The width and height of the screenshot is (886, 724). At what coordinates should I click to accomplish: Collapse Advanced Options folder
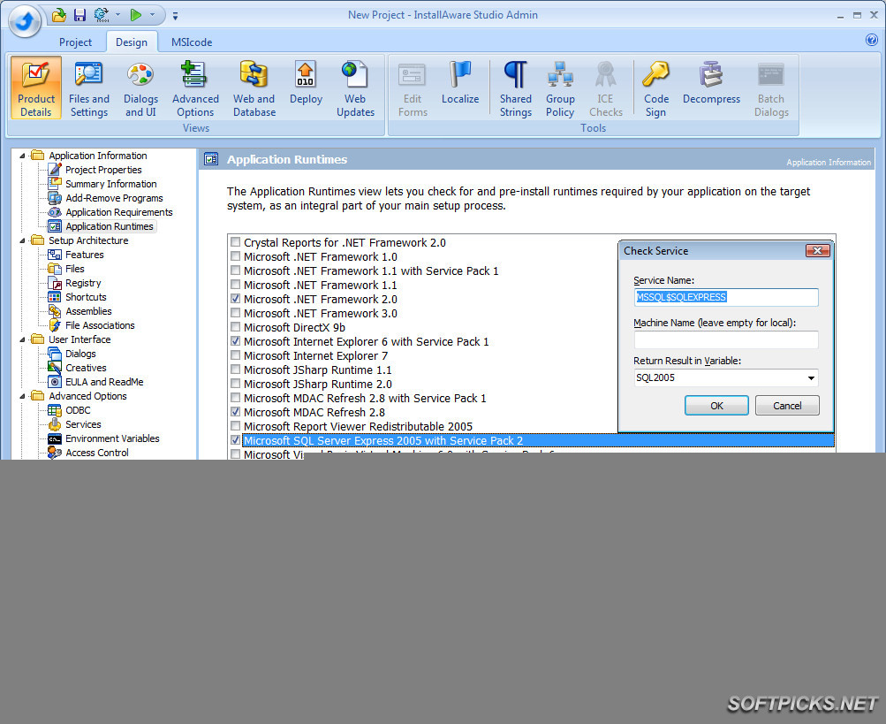click(x=22, y=396)
